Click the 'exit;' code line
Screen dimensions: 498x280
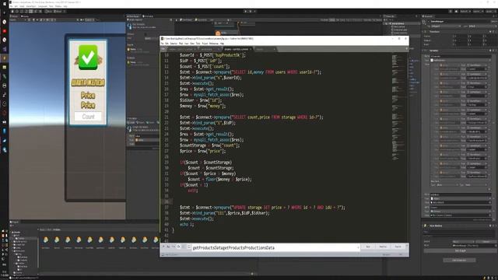(x=192, y=191)
